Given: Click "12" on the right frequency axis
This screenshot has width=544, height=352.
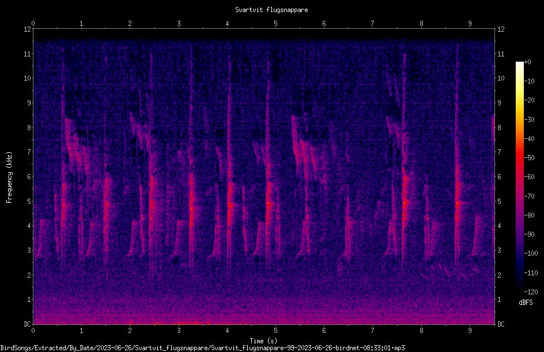Looking at the screenshot, I should coord(501,29).
